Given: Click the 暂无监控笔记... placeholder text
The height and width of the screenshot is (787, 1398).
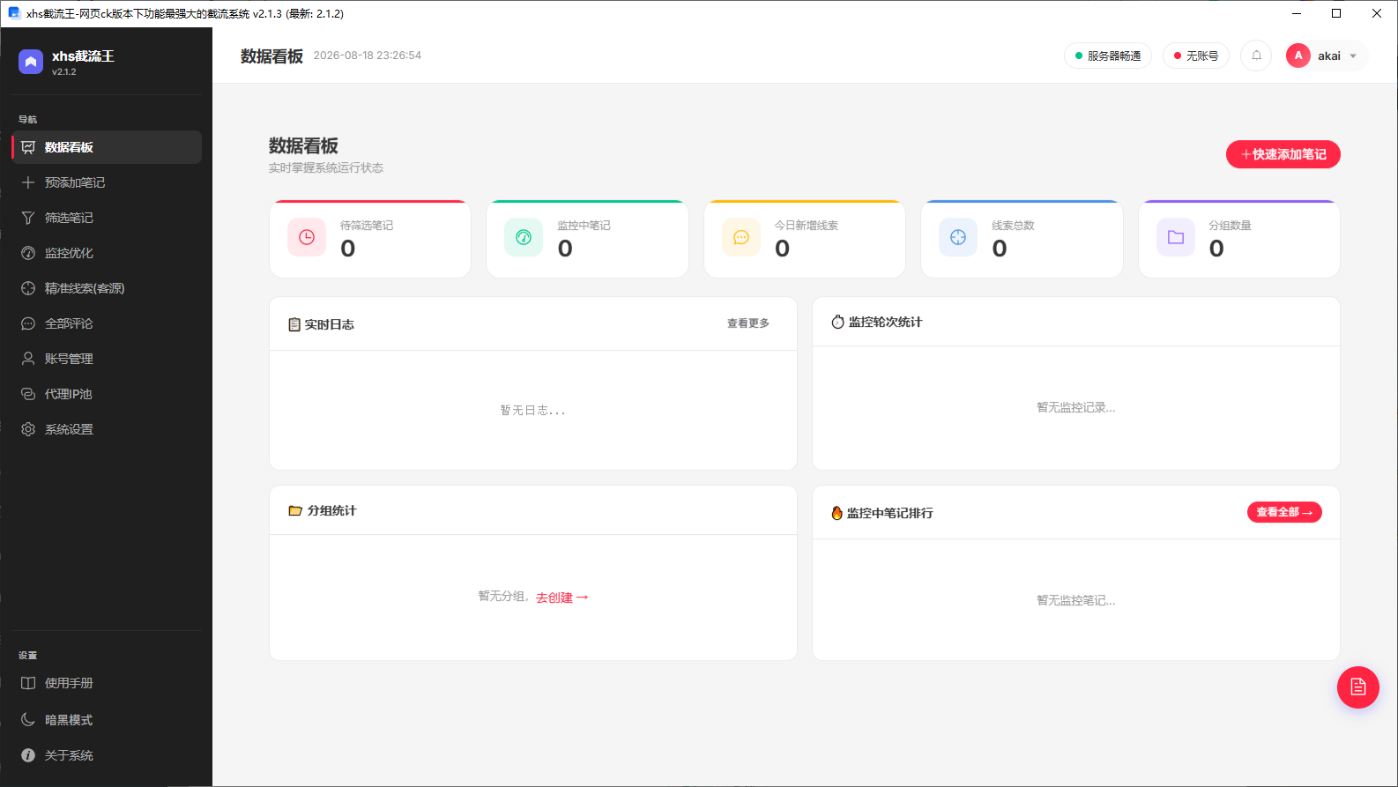Looking at the screenshot, I should click(x=1076, y=600).
